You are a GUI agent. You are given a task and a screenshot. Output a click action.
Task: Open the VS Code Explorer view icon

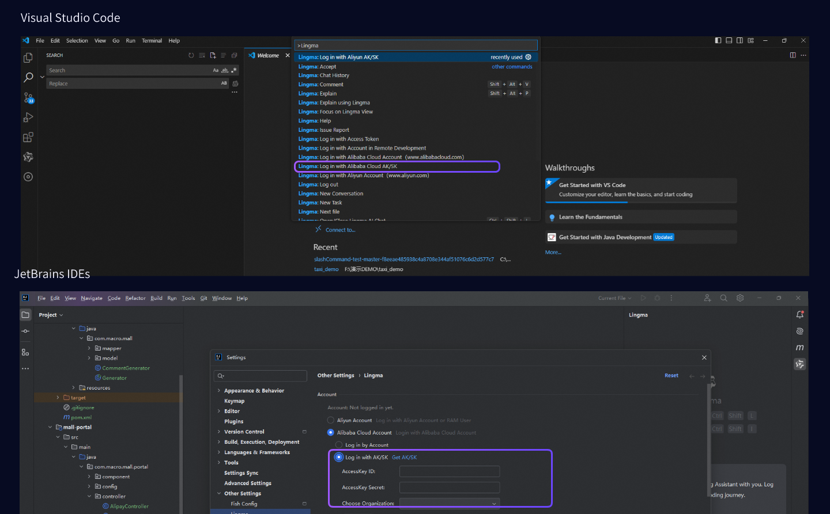[x=28, y=58]
